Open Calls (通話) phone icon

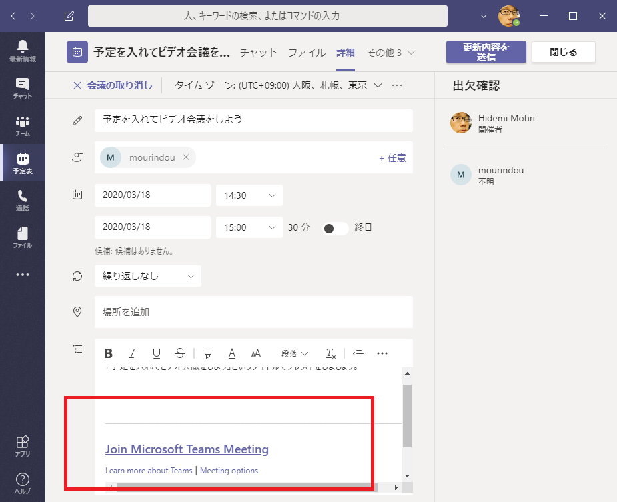(23, 200)
